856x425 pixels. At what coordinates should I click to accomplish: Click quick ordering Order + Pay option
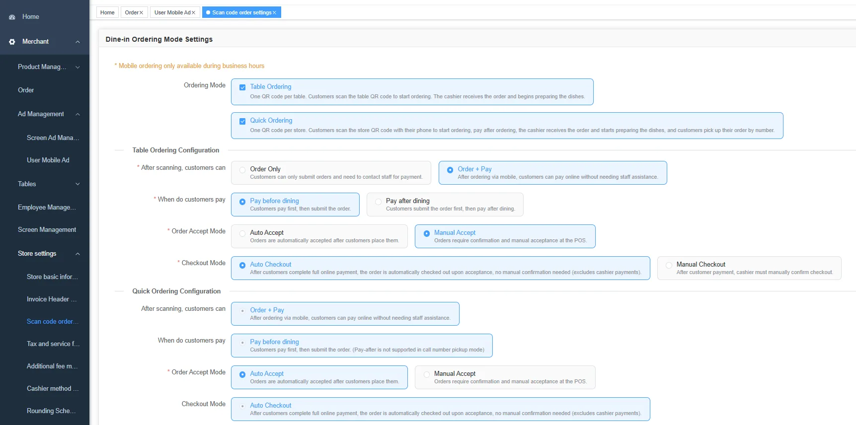pos(345,314)
